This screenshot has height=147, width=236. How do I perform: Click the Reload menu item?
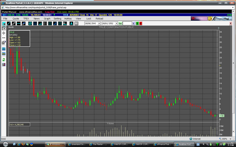point(99,19)
